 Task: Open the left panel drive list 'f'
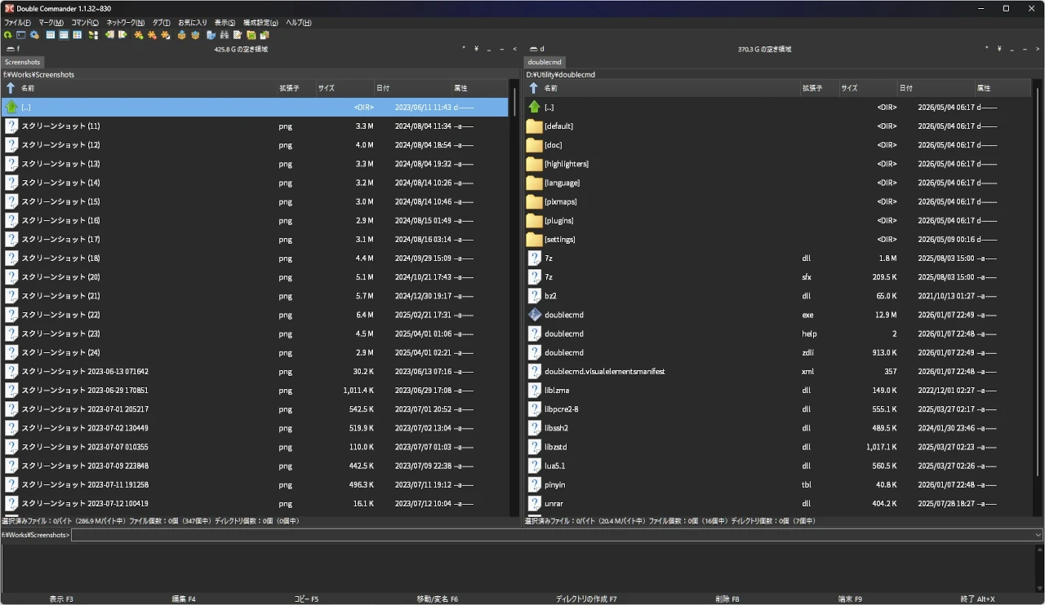pyautogui.click(x=13, y=49)
